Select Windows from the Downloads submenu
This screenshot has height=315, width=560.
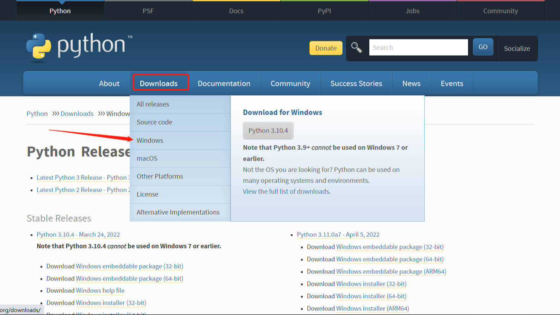[150, 140]
